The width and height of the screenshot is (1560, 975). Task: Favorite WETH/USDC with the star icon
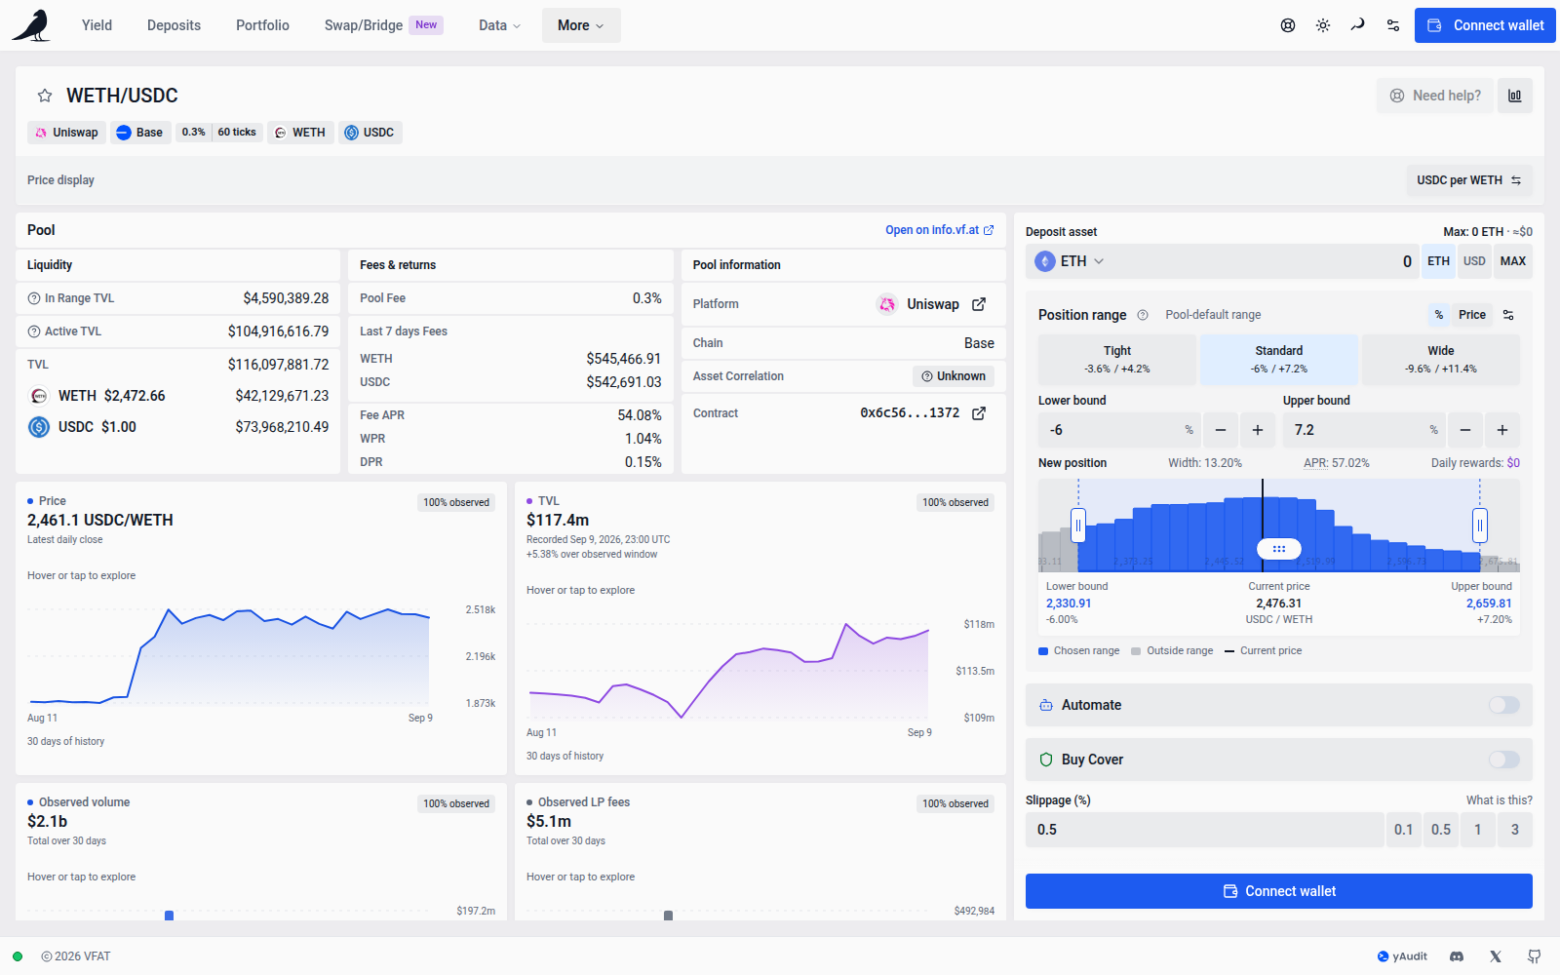pyautogui.click(x=45, y=96)
